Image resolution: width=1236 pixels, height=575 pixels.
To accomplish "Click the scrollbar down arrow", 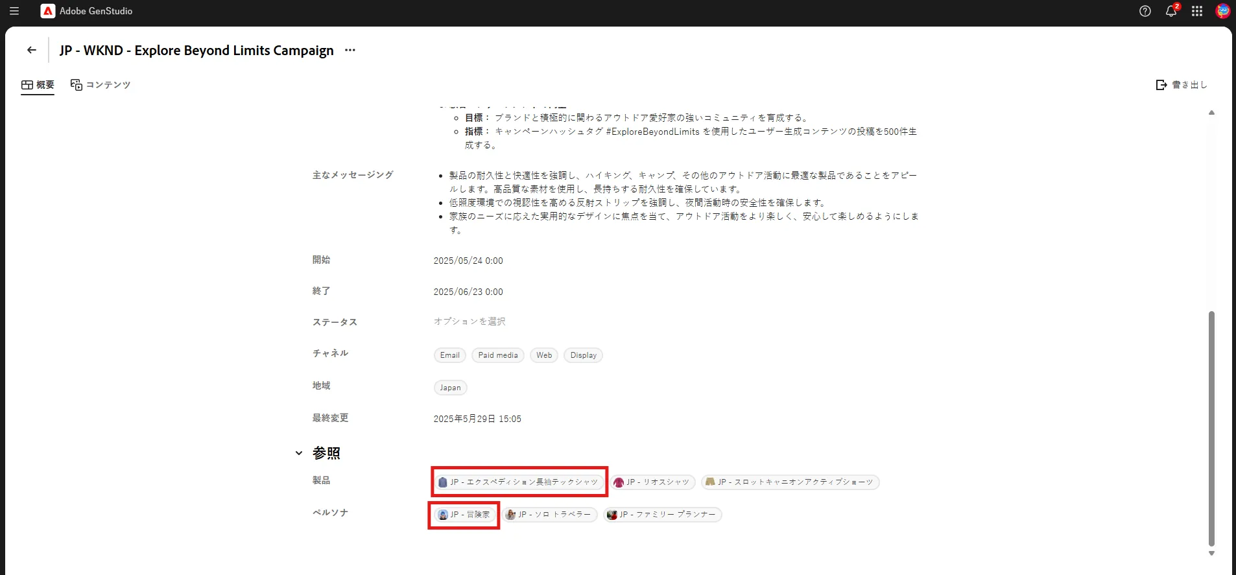I will [x=1211, y=554].
